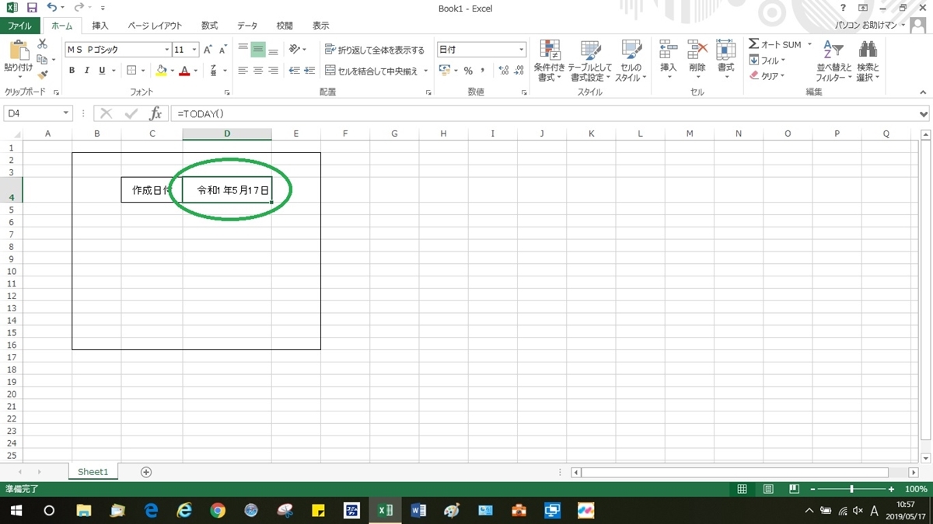
Task: Apply the cell borders icon
Action: 131,71
